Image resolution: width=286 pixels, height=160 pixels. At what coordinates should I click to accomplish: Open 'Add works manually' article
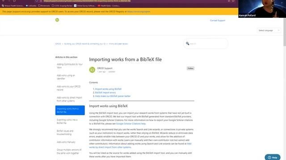[66, 142]
